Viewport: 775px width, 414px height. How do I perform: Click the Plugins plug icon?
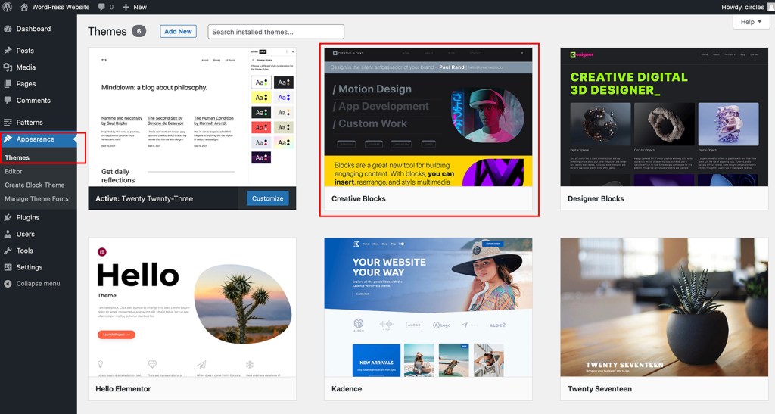coord(8,217)
